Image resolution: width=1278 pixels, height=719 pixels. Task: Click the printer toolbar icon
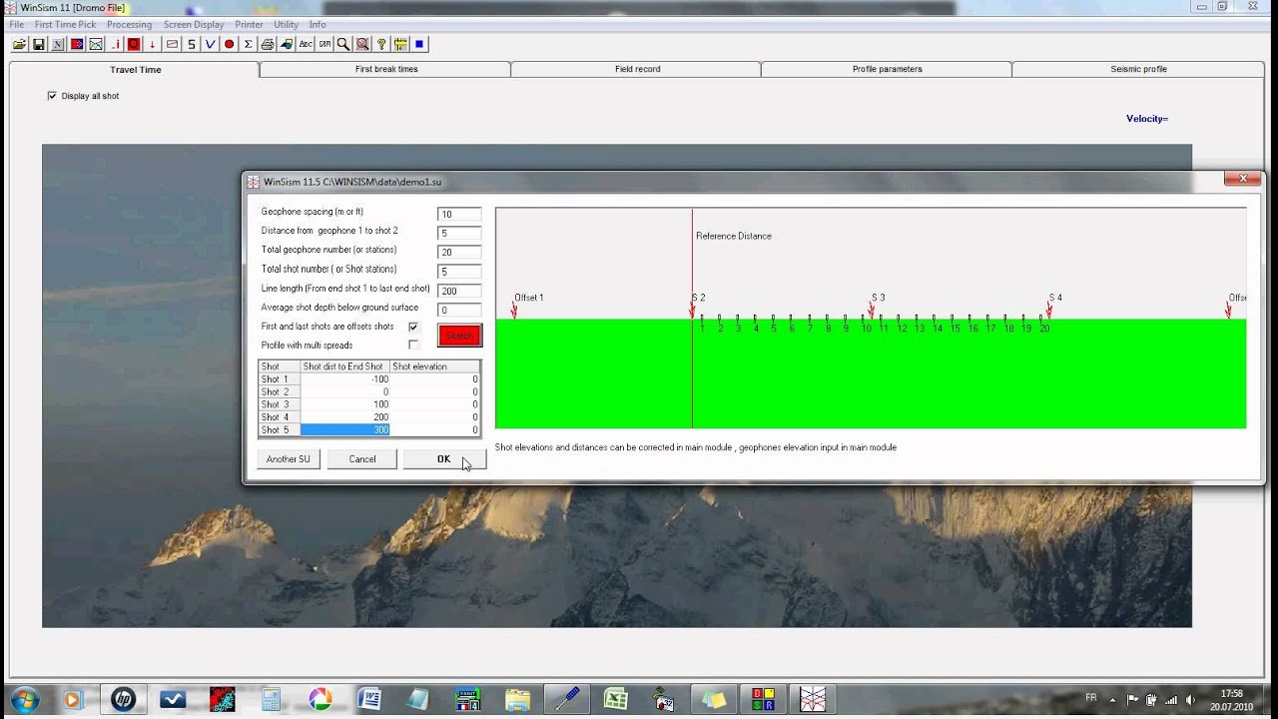(x=267, y=44)
